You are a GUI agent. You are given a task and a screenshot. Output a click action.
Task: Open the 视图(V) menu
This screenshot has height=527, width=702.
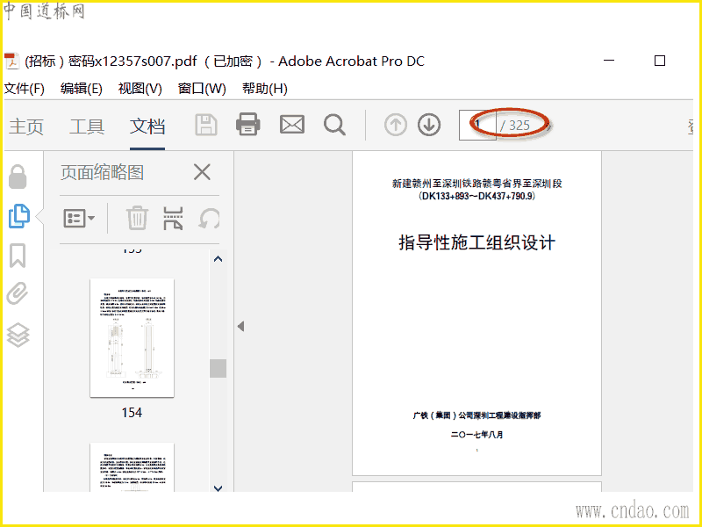pyautogui.click(x=140, y=89)
